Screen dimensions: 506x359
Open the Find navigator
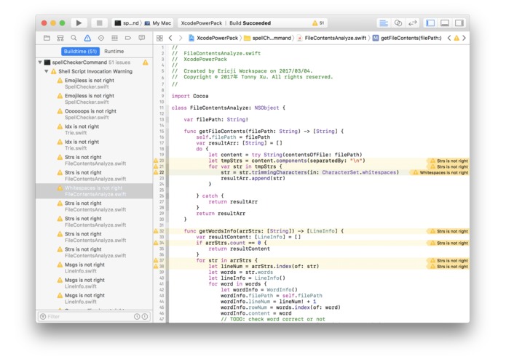[x=74, y=38]
